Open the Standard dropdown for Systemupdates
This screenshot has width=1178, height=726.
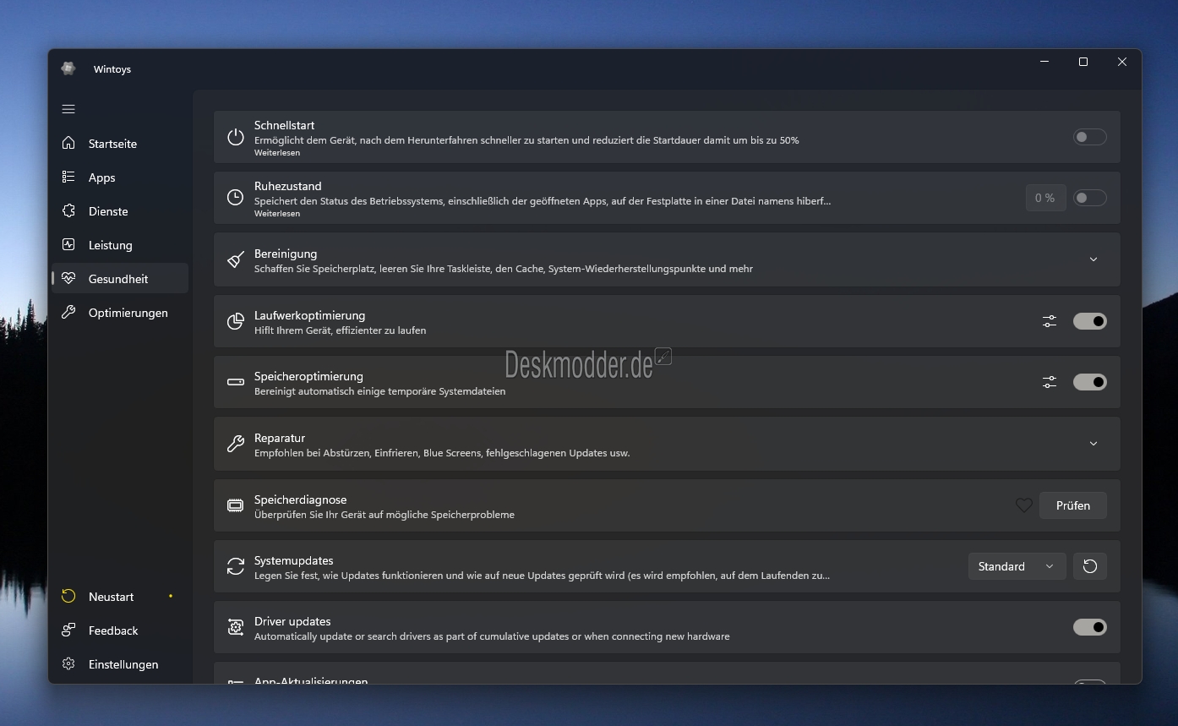pos(1016,566)
